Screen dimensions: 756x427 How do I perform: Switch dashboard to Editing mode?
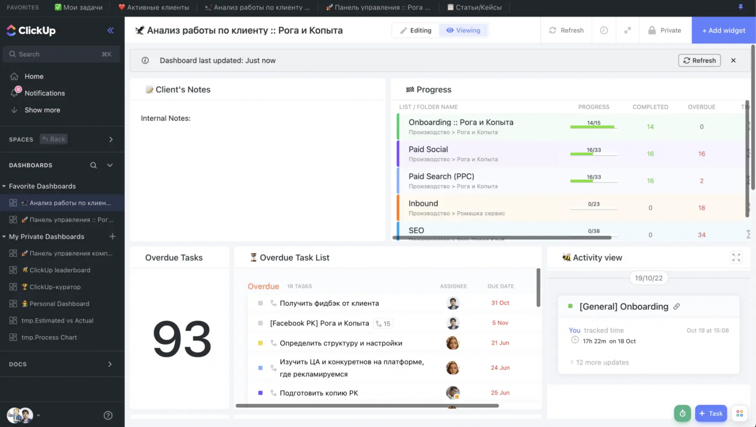pos(416,30)
